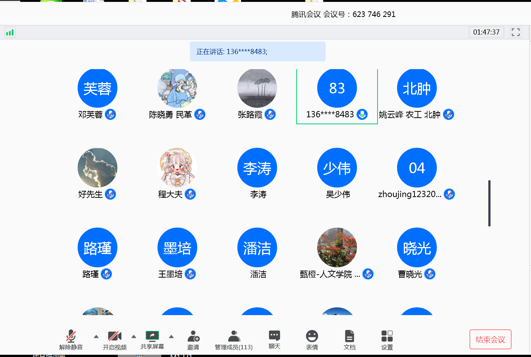Viewport: 531px width, 357px height.
Task: Click the muted mic icon beside 程大夫
Action: (190, 194)
